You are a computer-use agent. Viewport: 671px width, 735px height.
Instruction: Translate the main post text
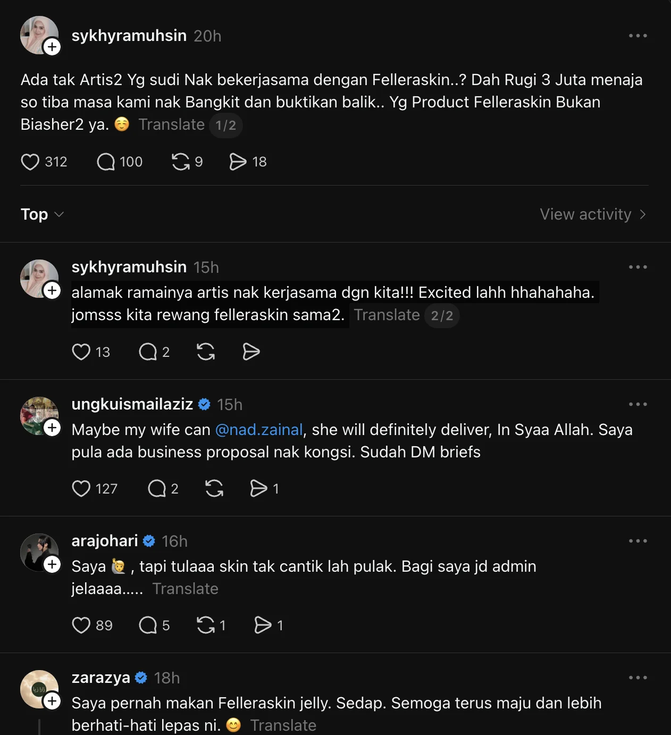(x=171, y=124)
